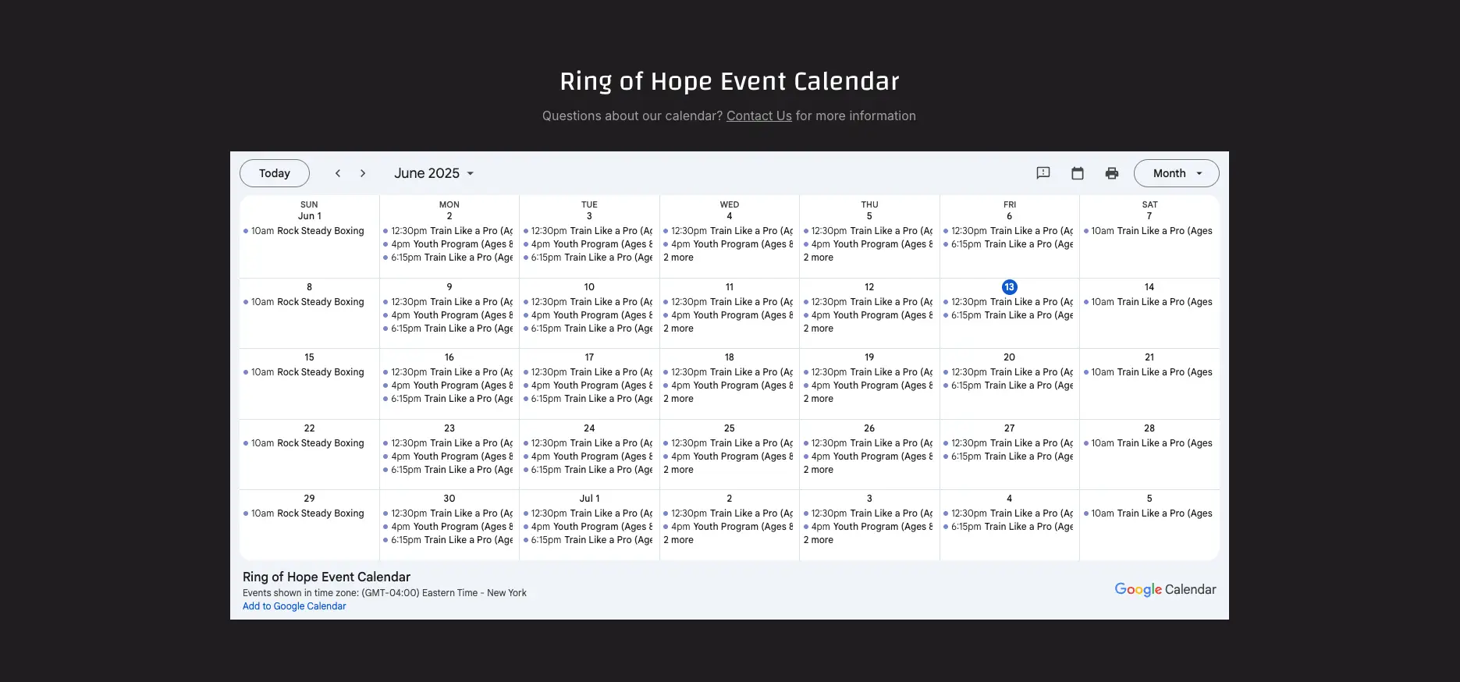Open 4pm Youth Program event on June 9

[x=448, y=315]
